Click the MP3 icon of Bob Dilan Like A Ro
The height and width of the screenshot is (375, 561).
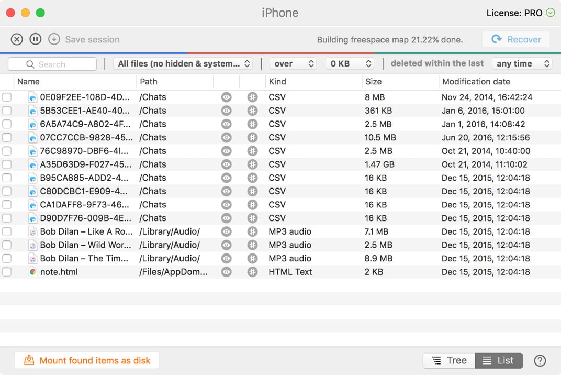click(32, 231)
